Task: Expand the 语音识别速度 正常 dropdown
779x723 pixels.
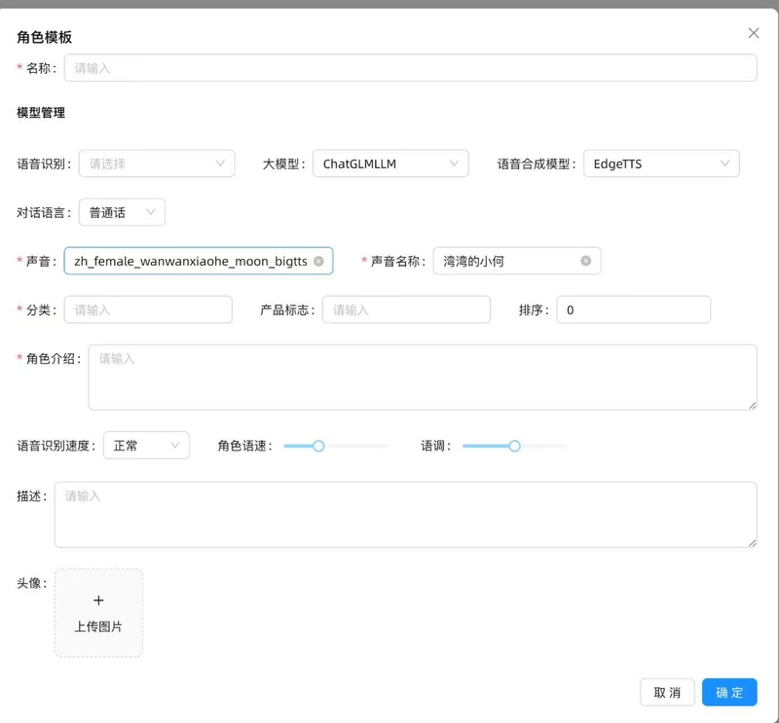Action: pyautogui.click(x=146, y=446)
